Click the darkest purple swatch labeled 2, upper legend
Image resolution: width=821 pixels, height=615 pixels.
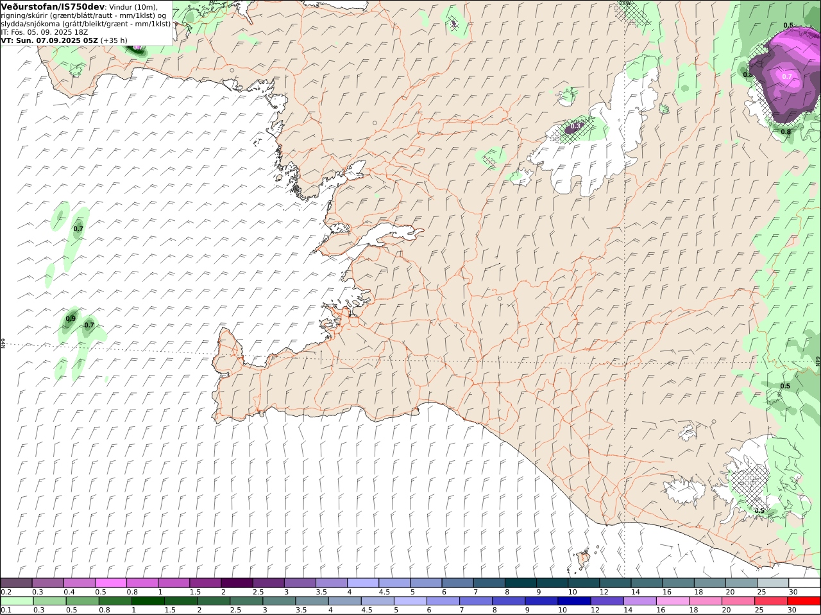[x=237, y=583]
